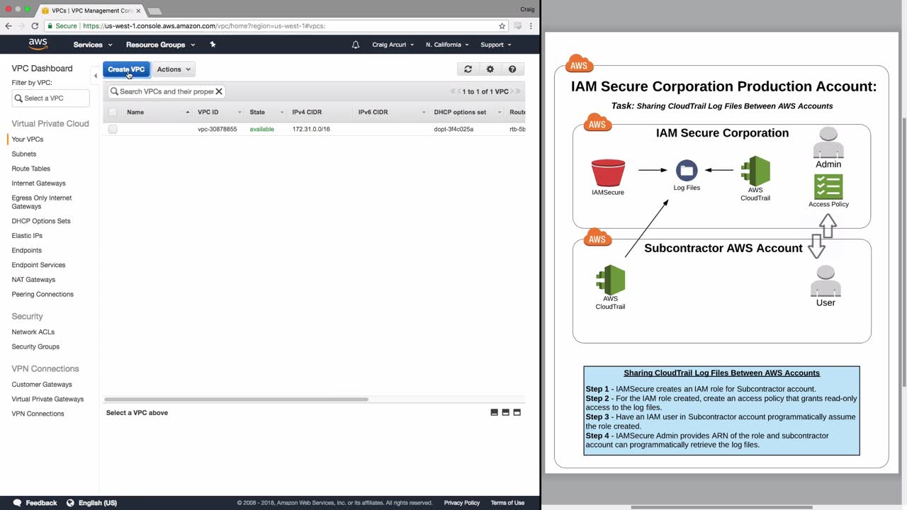Click the Search VPCs input field

(x=167, y=91)
